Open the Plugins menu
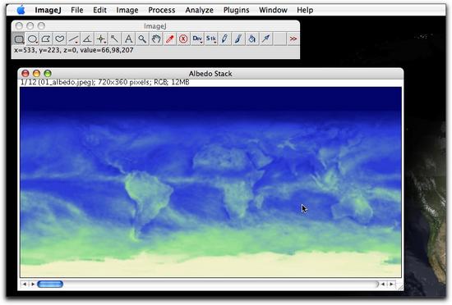The image size is (452, 305). [x=237, y=10]
